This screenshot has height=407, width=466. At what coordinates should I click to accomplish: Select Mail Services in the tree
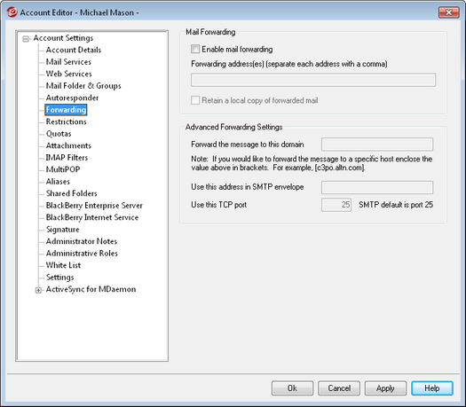pos(68,62)
